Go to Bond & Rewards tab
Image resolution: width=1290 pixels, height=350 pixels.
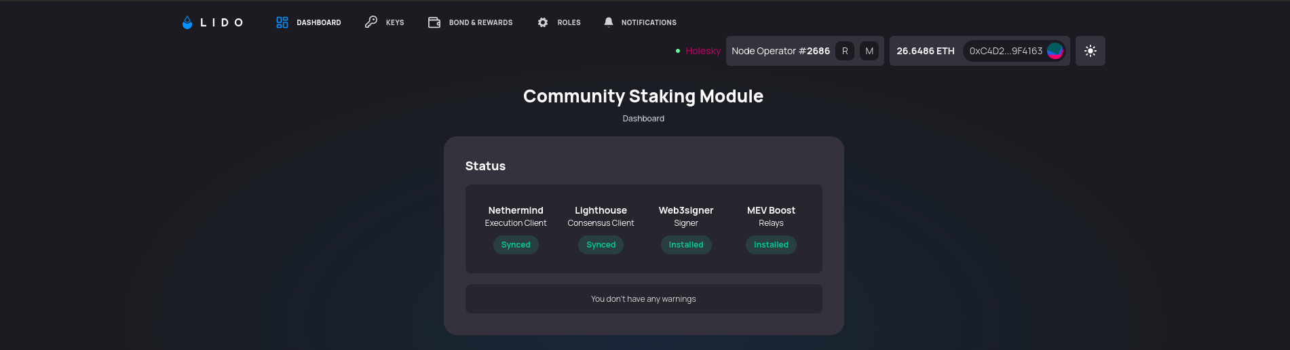[x=480, y=22]
